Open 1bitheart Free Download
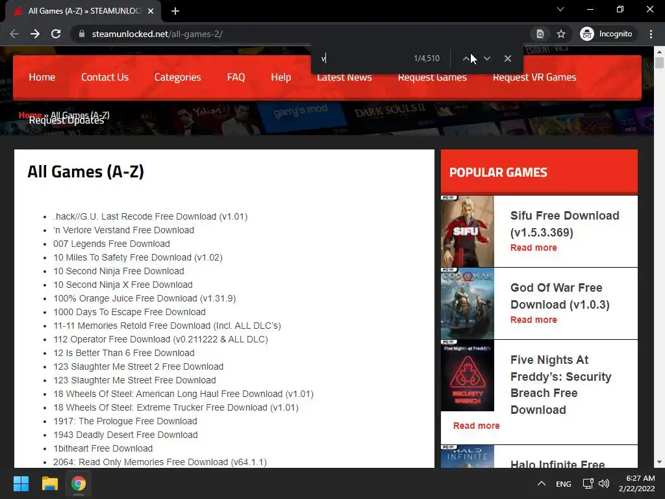The width and height of the screenshot is (665, 499). tap(103, 448)
